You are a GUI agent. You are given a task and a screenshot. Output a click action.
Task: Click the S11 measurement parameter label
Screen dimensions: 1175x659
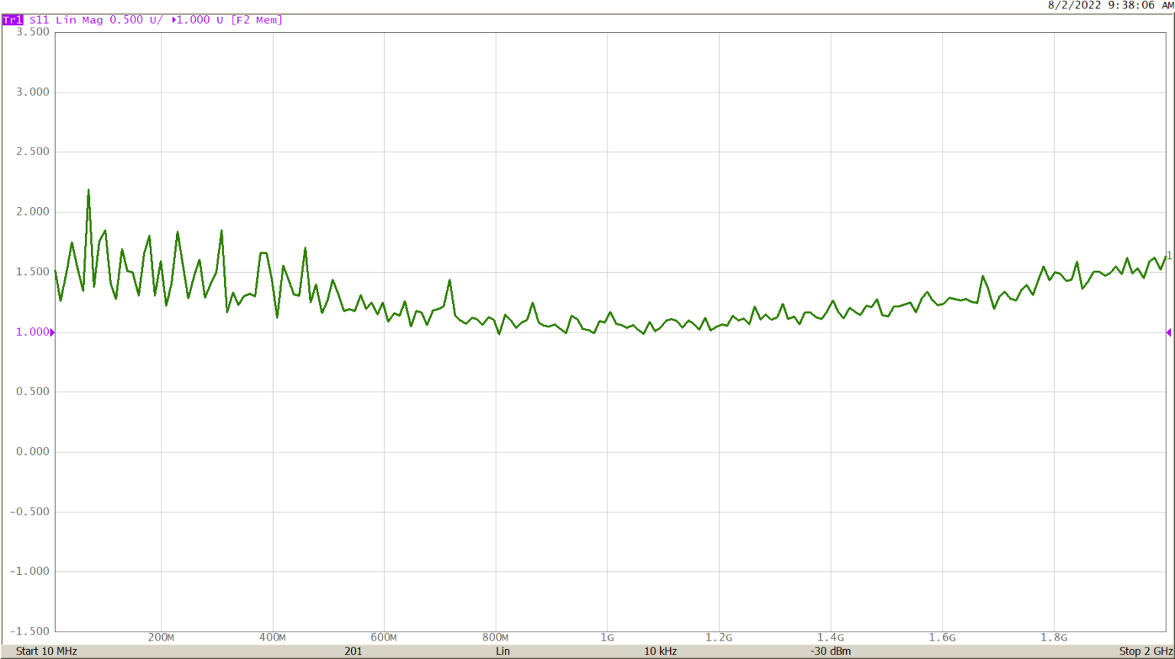(40, 20)
